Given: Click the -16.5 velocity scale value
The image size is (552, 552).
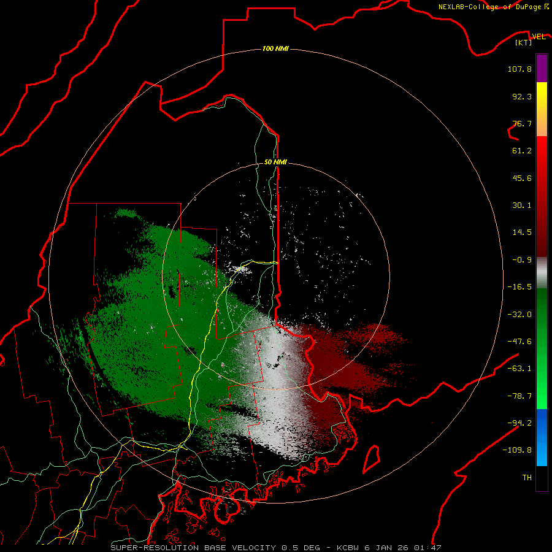Looking at the screenshot, I should point(519,287).
